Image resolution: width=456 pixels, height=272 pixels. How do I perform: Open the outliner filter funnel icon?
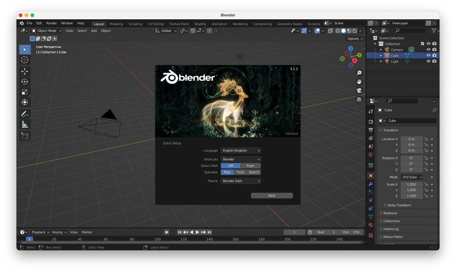tap(434, 31)
